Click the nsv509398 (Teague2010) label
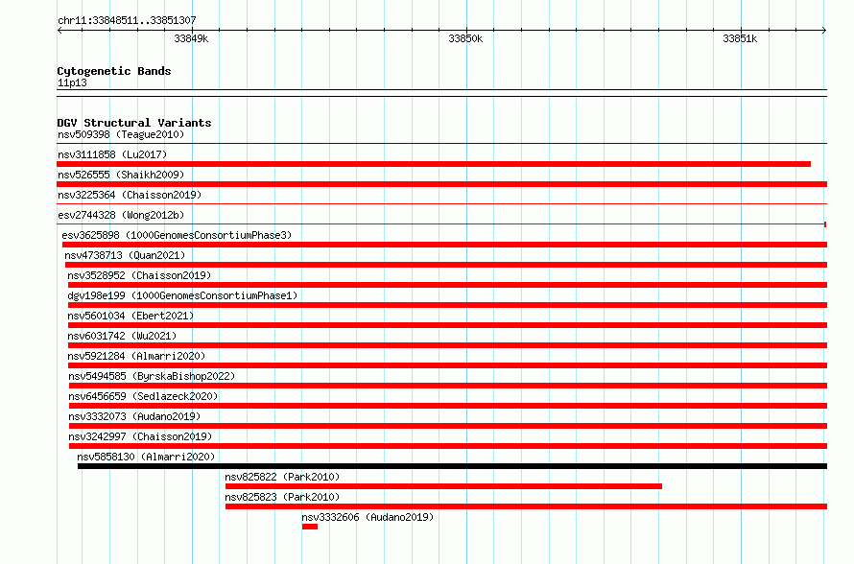The image size is (854, 564). point(121,134)
